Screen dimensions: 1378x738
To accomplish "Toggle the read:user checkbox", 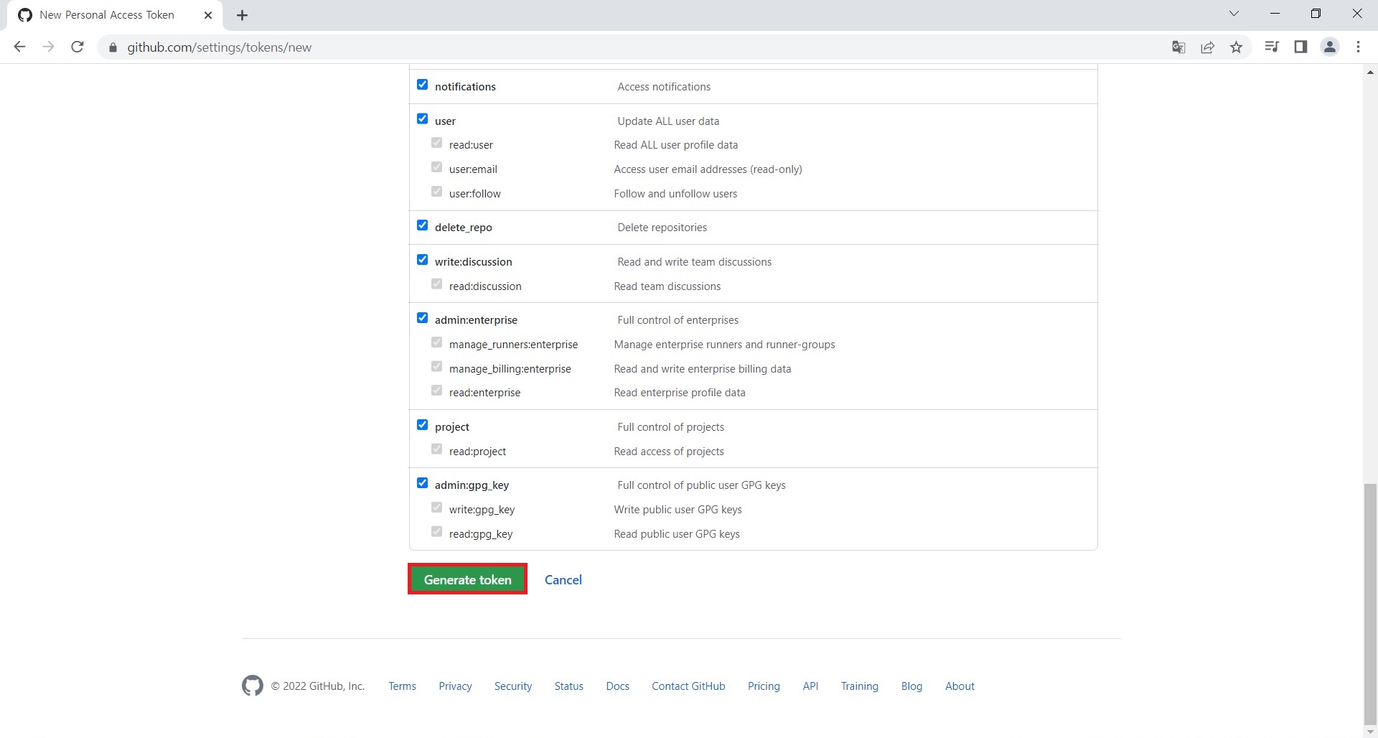I will click(437, 143).
